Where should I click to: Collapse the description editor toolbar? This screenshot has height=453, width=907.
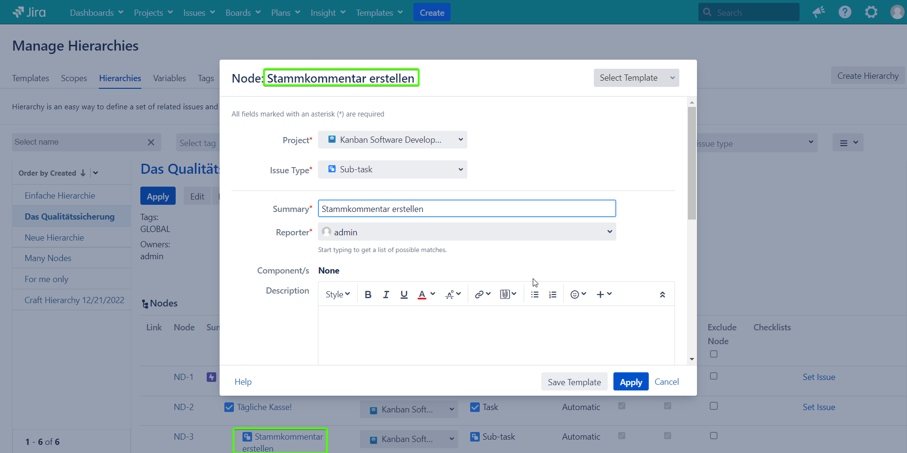click(x=662, y=295)
